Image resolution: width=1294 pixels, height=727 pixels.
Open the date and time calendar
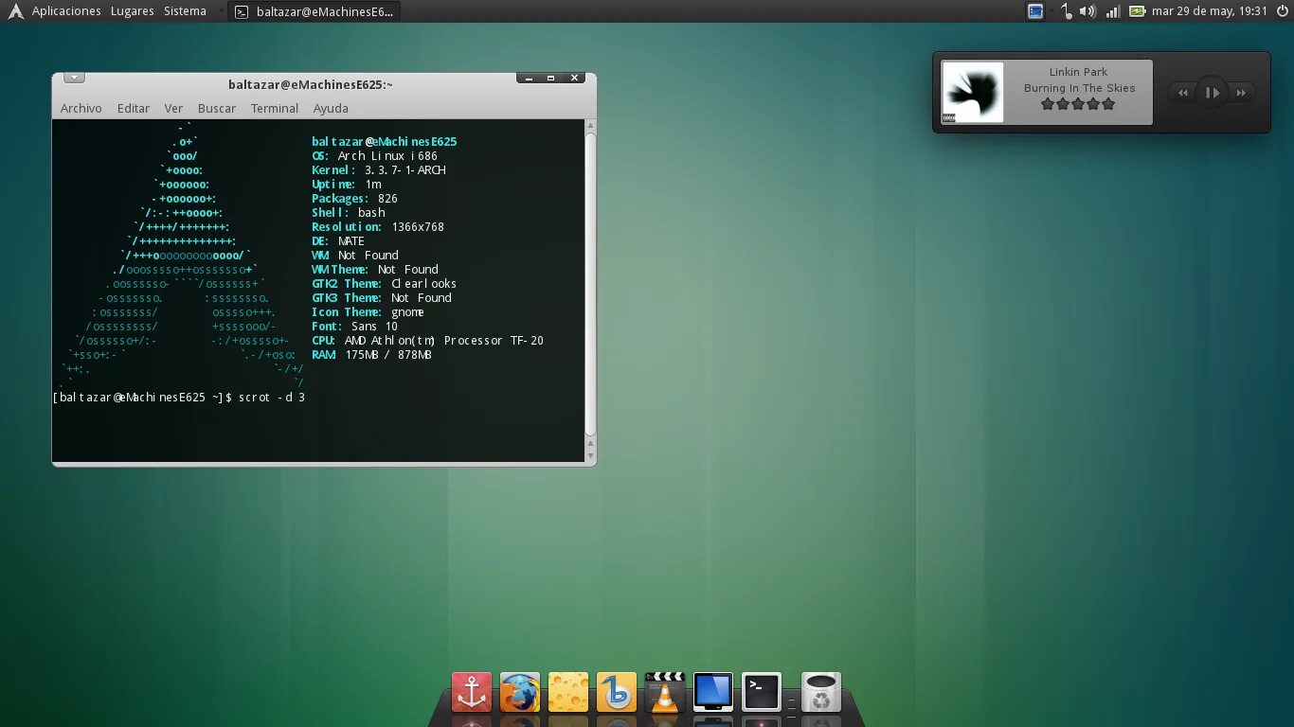(x=1209, y=11)
